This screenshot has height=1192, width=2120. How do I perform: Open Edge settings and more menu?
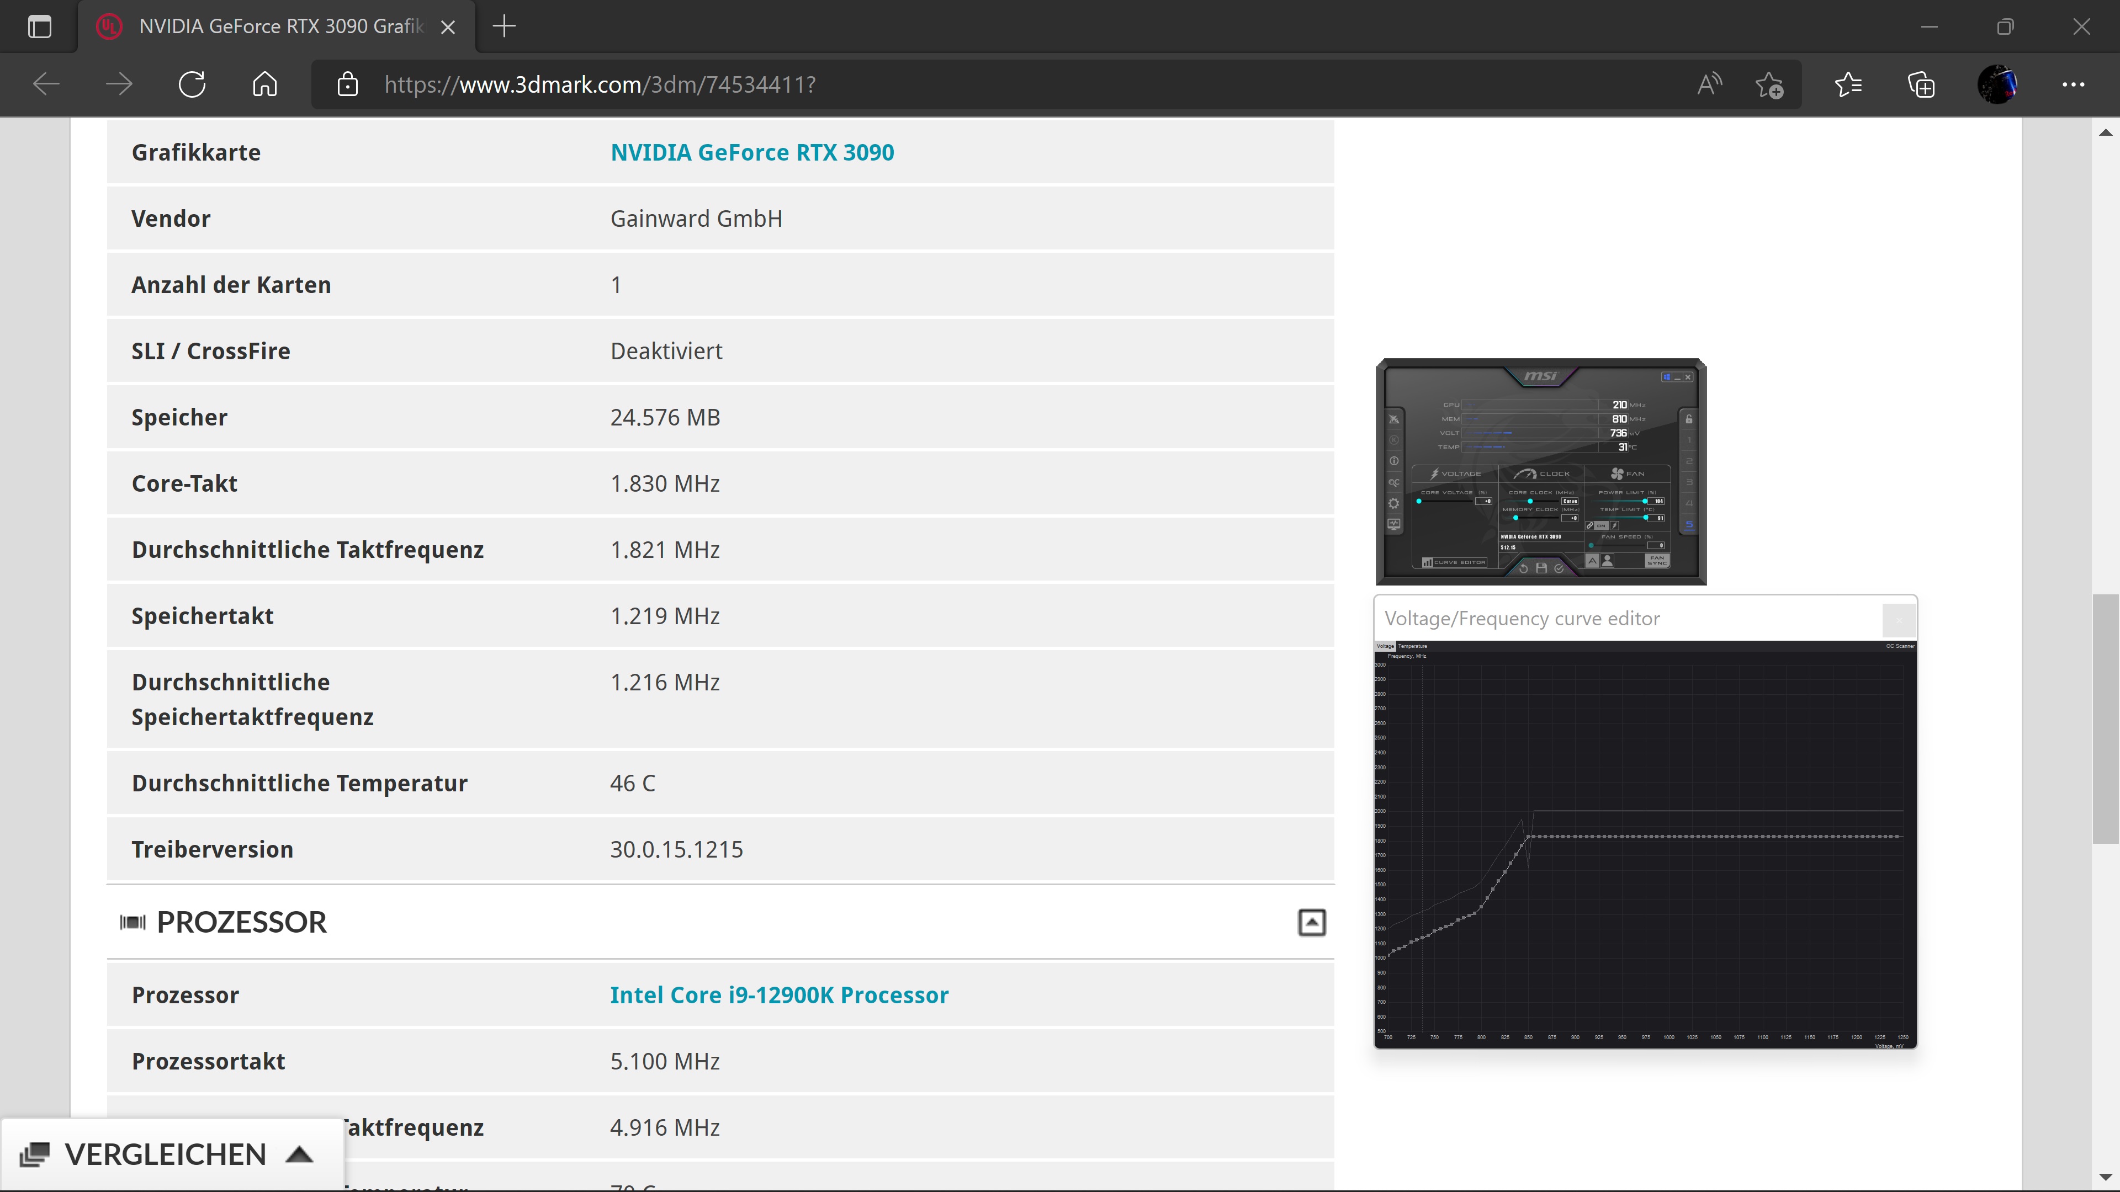pyautogui.click(x=2073, y=84)
